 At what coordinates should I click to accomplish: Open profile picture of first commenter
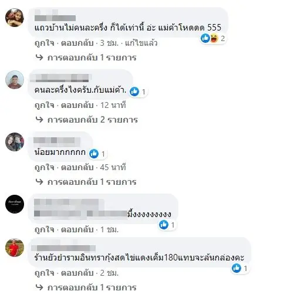[15, 17]
